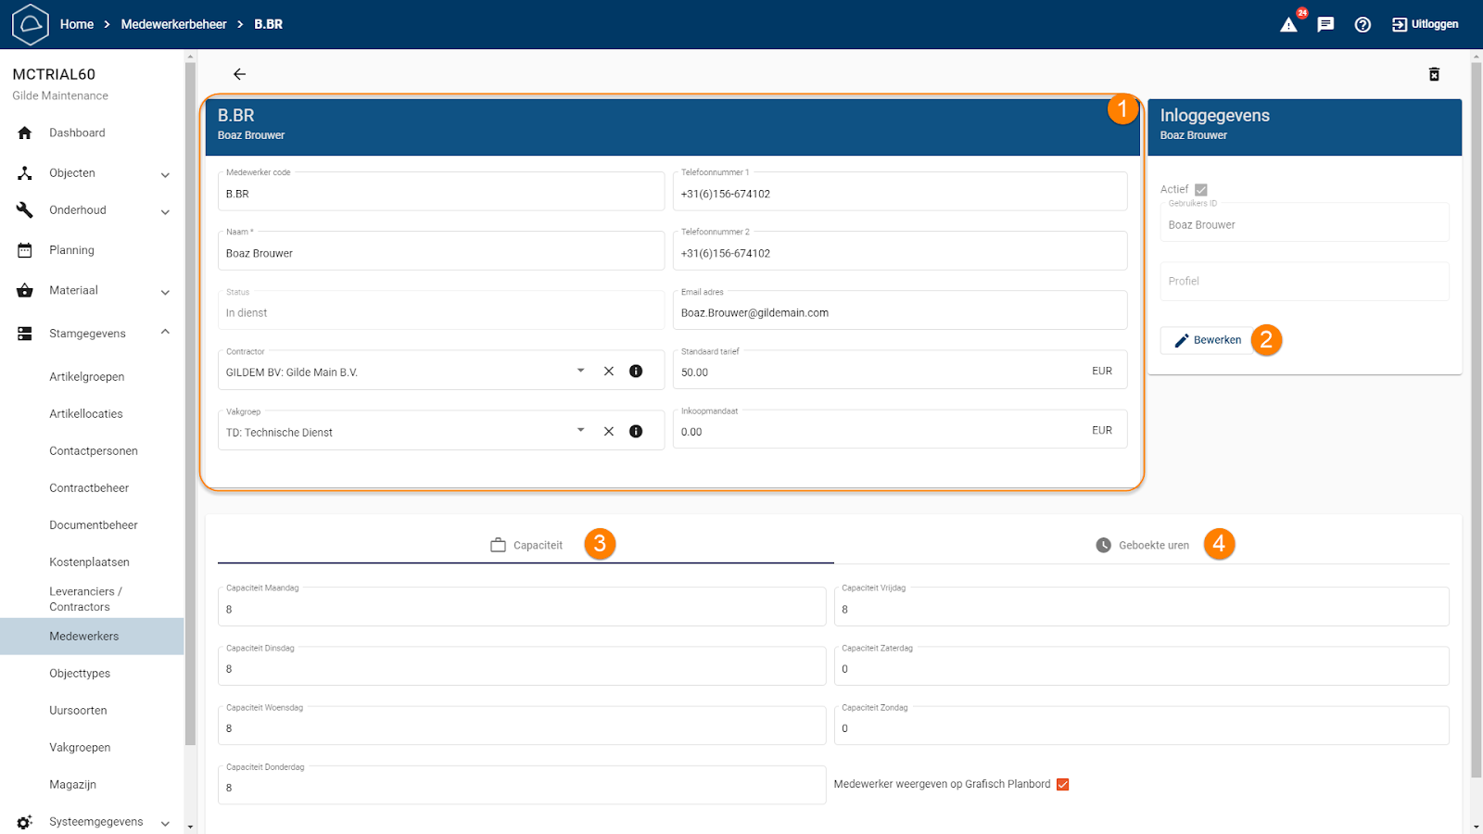
Task: Click the Email adres input field
Action: (x=899, y=313)
